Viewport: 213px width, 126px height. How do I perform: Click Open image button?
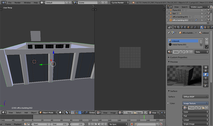point(138,113)
